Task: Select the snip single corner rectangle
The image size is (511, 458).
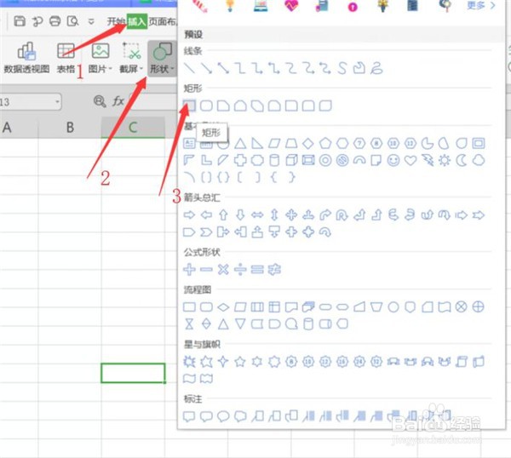Action: click(x=223, y=106)
